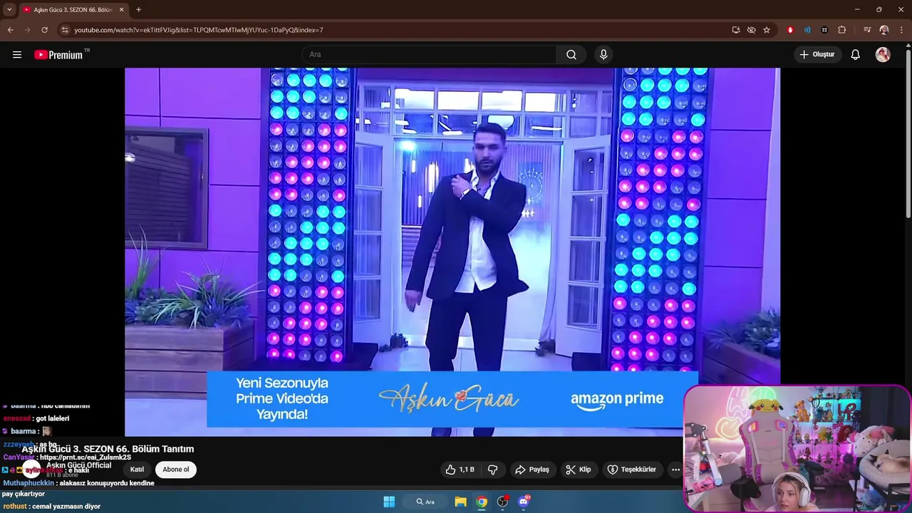Open the round dark app taskbar icon
This screenshot has height=513, width=912.
(502, 502)
